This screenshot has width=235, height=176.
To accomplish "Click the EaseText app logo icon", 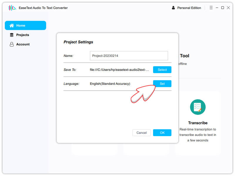I will 12,8.
